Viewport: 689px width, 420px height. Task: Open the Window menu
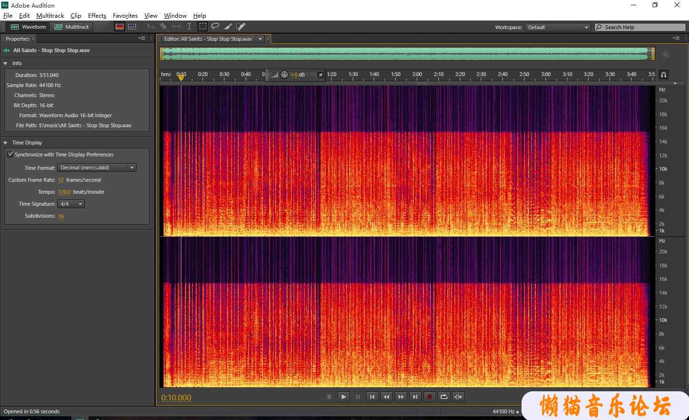pyautogui.click(x=175, y=15)
